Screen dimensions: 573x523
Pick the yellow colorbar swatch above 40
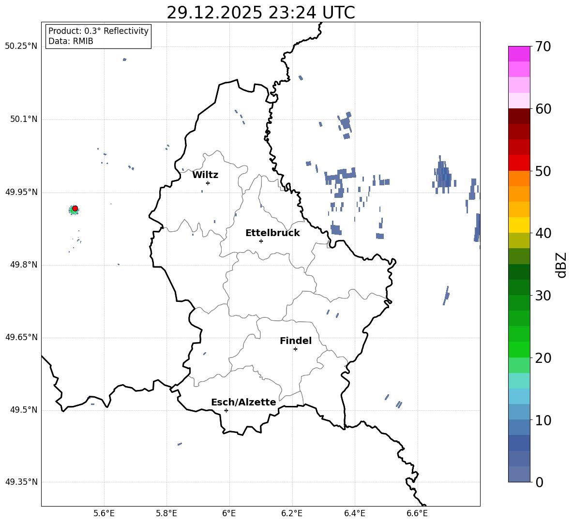(519, 225)
